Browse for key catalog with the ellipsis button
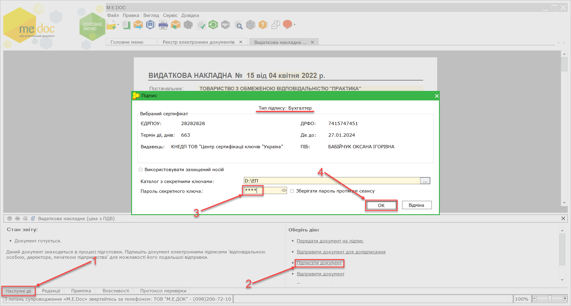 click(x=425, y=181)
